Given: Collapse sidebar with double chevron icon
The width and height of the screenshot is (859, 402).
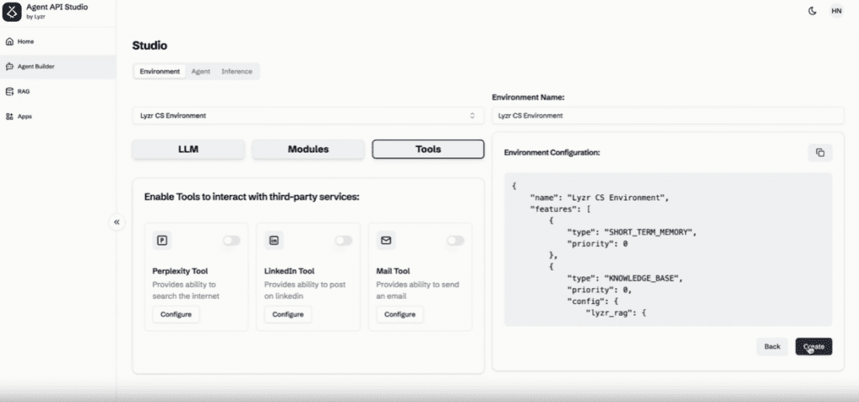Looking at the screenshot, I should (117, 222).
